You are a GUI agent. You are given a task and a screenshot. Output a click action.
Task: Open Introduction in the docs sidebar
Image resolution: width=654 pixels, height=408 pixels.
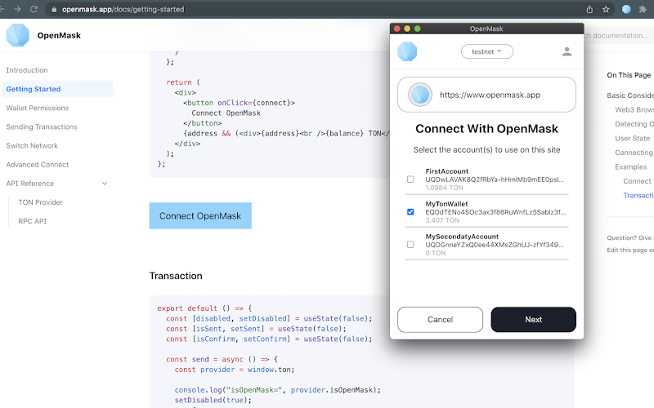click(x=27, y=70)
